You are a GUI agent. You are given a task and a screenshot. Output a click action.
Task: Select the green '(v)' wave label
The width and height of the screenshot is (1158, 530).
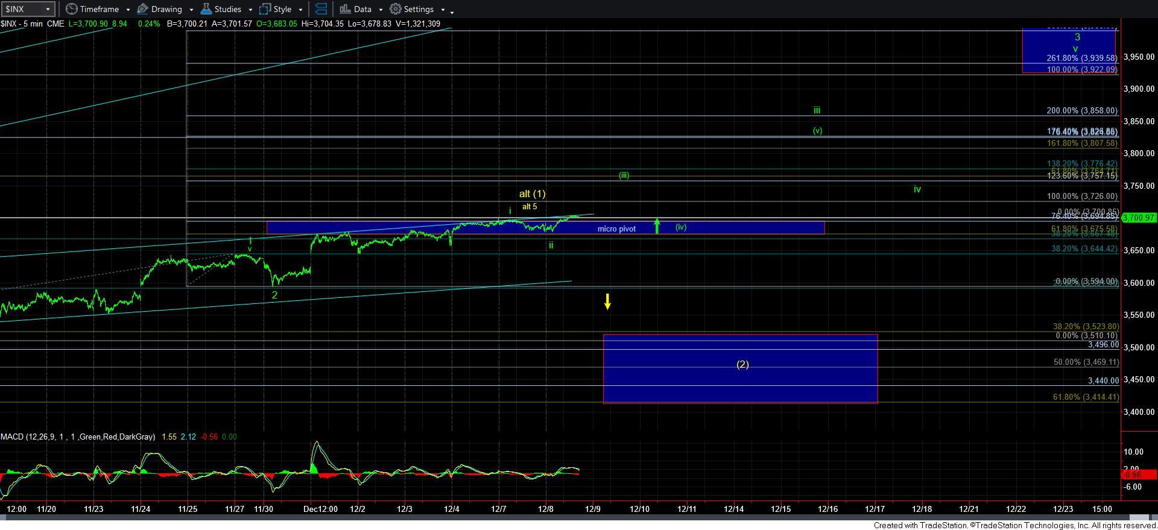tap(817, 130)
